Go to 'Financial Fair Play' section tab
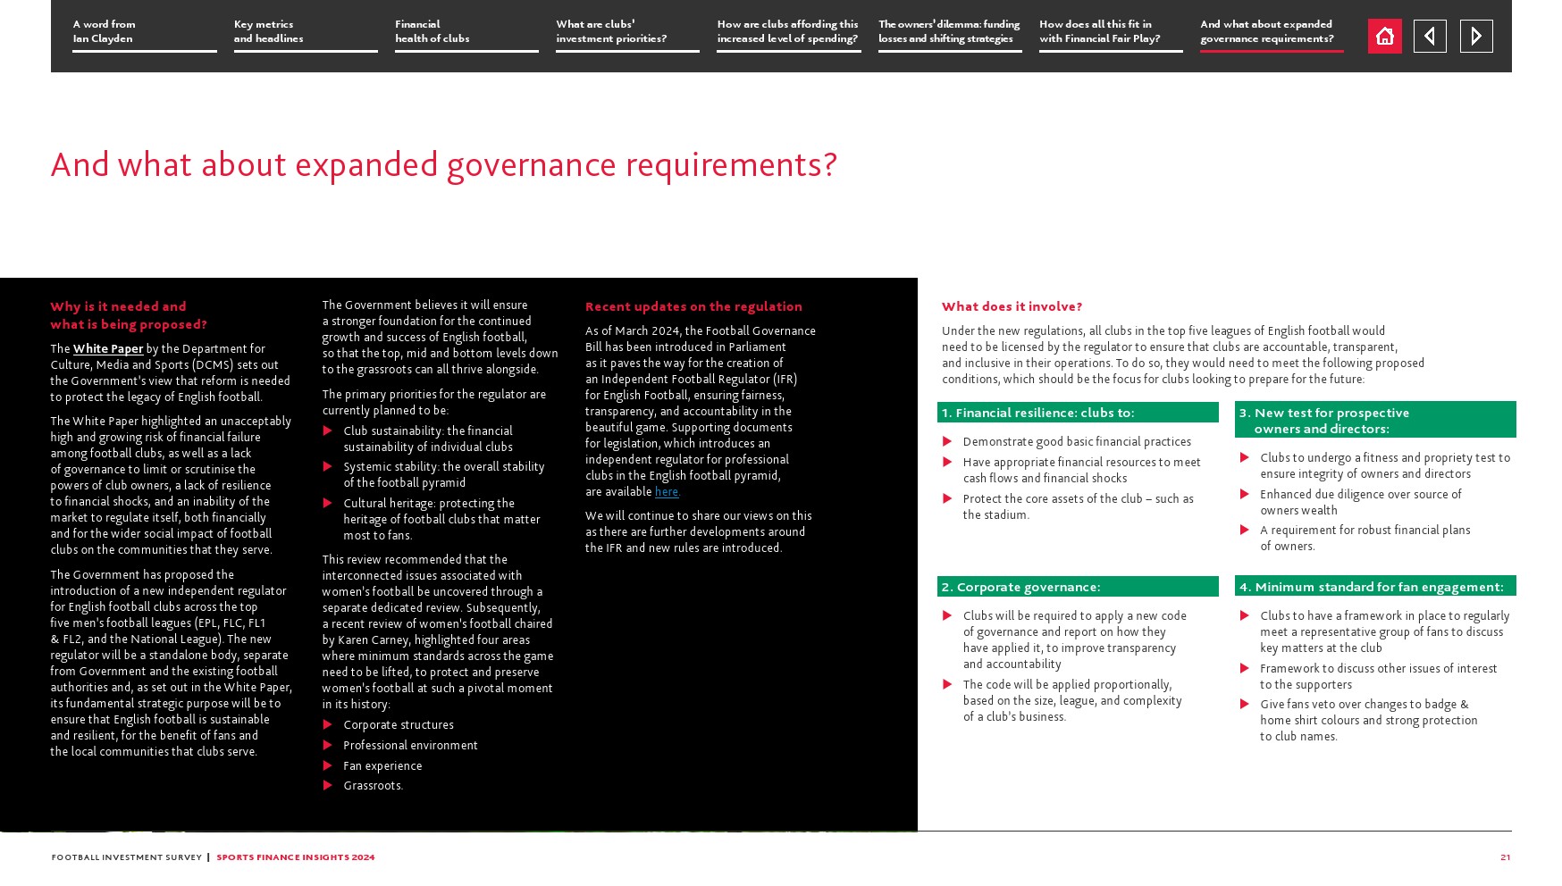Viewport: 1562px width, 886px height. 1110,32
